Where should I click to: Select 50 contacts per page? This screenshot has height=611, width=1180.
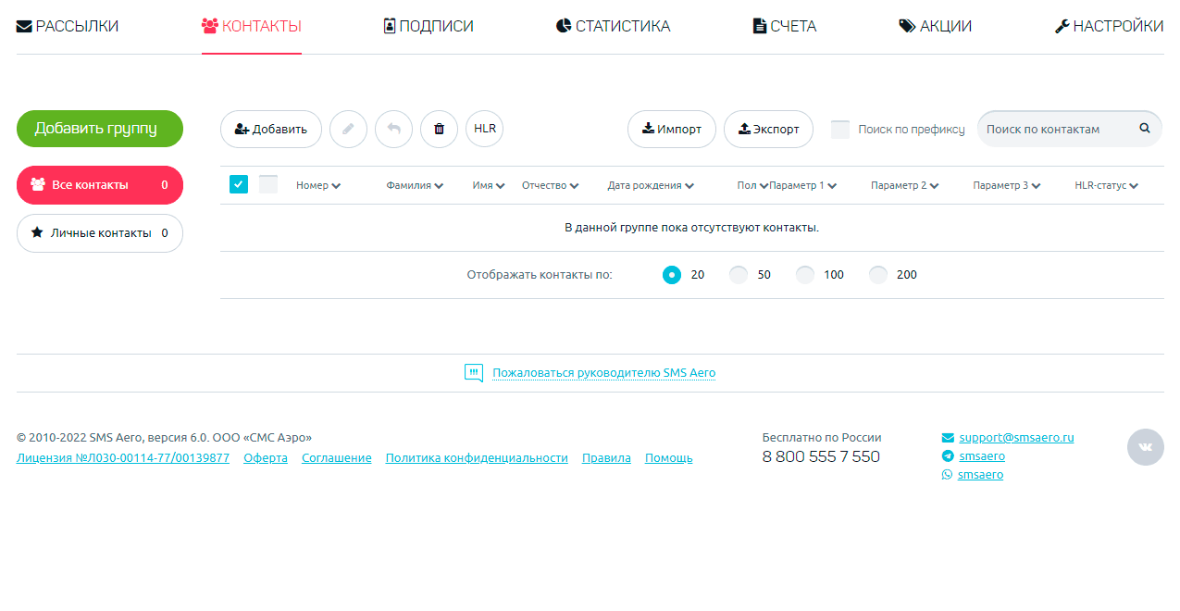[739, 275]
